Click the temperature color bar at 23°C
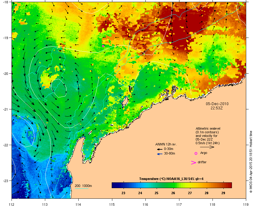Image resolution: width=255 pixels, height=206 pixels. click(x=124, y=185)
